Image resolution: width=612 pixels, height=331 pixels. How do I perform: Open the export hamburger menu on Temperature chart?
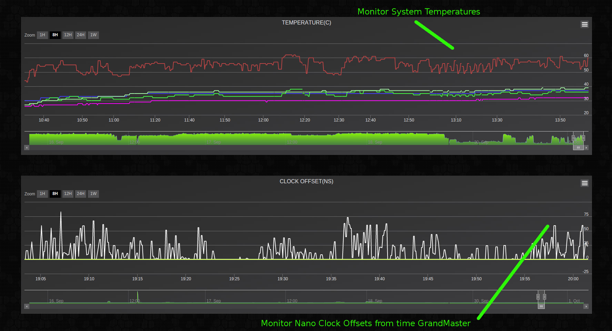[x=584, y=24]
